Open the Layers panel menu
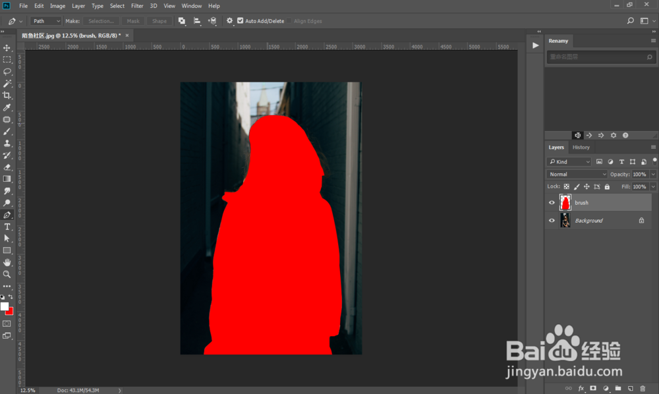This screenshot has width=659, height=394. tap(653, 147)
